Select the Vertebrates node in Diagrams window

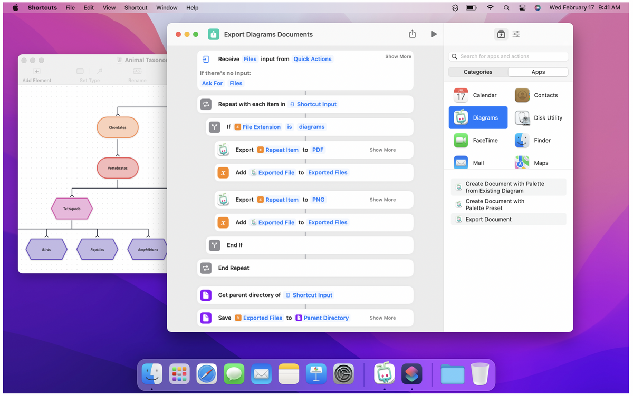[x=118, y=168]
